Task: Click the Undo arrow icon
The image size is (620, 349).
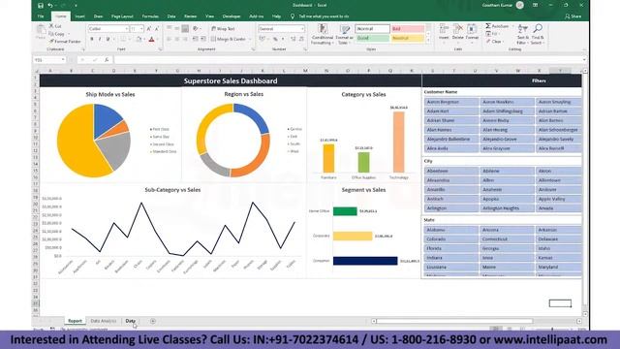Action: [x=50, y=6]
